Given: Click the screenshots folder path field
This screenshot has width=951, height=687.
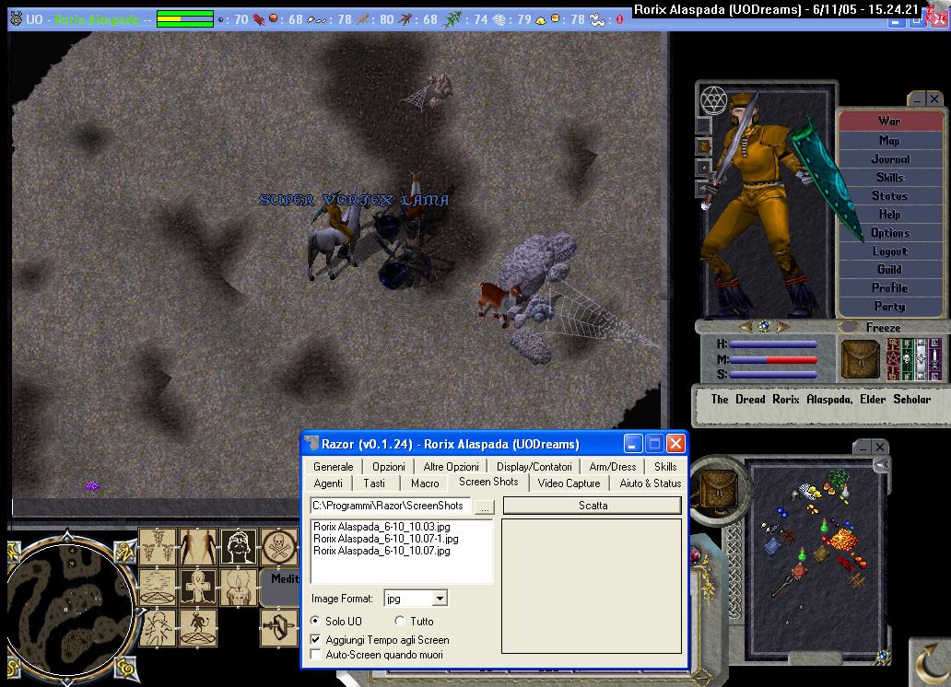Looking at the screenshot, I should click(x=390, y=506).
